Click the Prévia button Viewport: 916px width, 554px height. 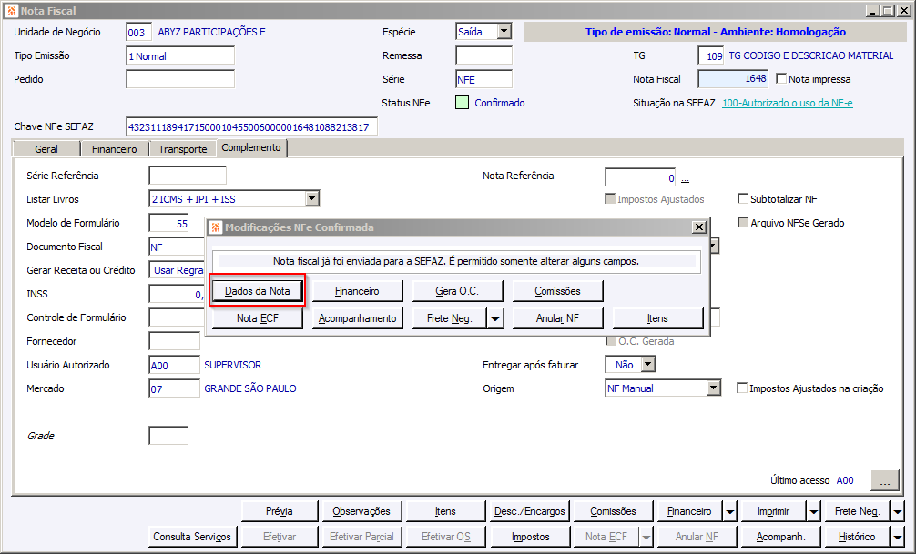pos(280,511)
